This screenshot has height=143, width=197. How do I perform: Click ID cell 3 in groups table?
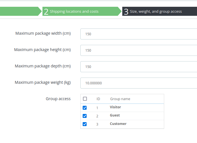[97, 124]
